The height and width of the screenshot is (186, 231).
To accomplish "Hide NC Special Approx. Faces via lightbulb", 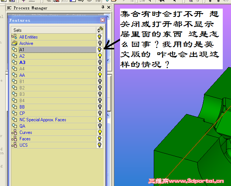I will pos(100,119).
